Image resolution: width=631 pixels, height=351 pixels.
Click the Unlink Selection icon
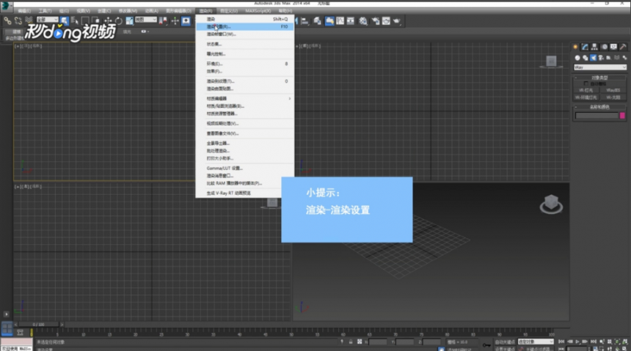(x=18, y=21)
